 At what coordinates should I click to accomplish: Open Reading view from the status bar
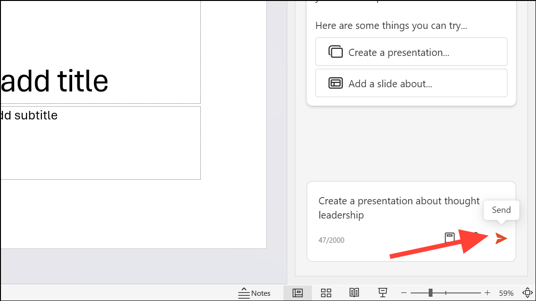354,292
